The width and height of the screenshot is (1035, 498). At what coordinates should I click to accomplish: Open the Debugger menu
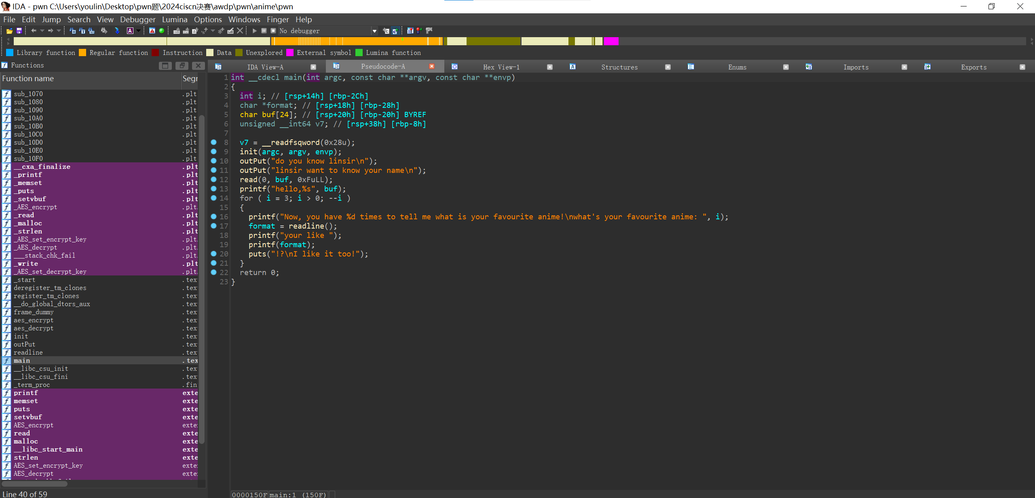pyautogui.click(x=137, y=19)
